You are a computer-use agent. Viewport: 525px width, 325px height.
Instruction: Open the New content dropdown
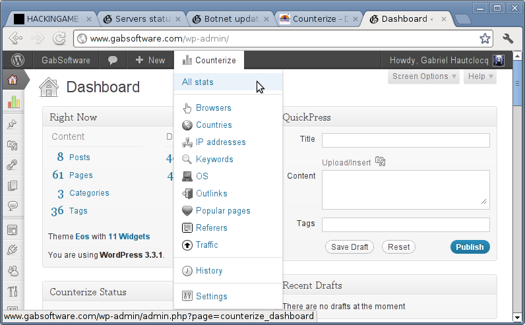tap(150, 60)
